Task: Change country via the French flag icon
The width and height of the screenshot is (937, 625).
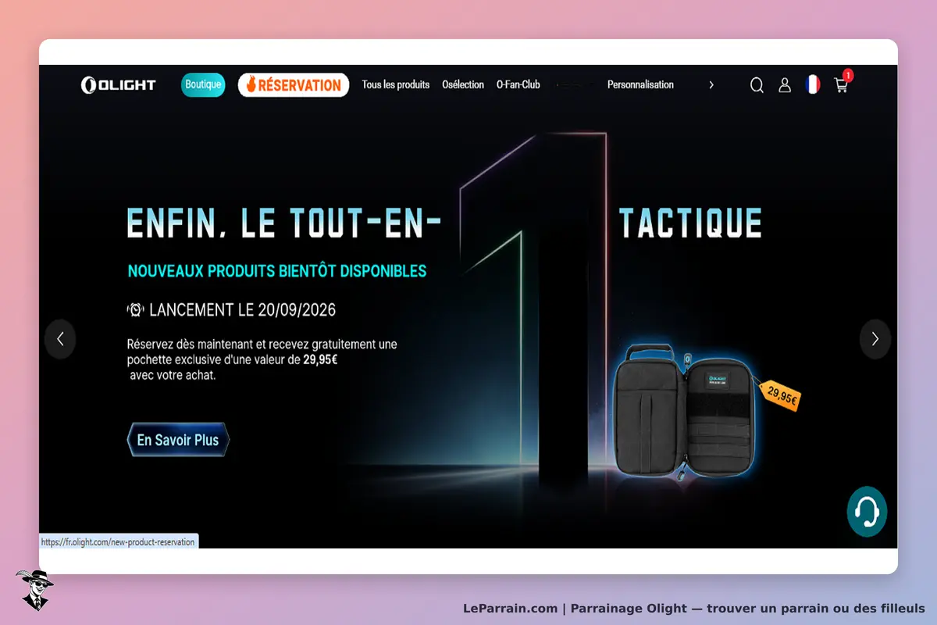Action: [813, 84]
